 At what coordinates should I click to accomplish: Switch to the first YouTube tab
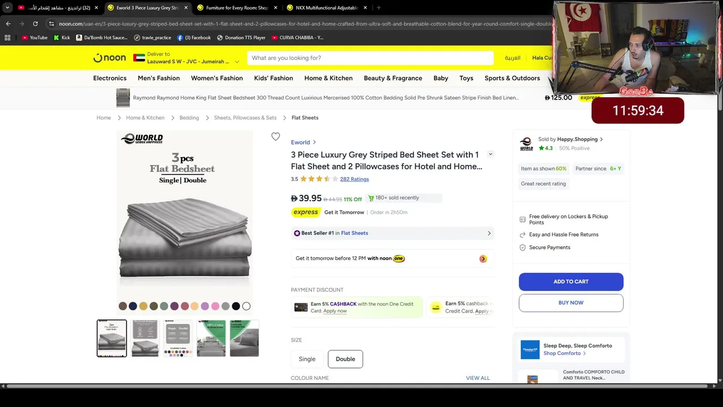pyautogui.click(x=58, y=8)
